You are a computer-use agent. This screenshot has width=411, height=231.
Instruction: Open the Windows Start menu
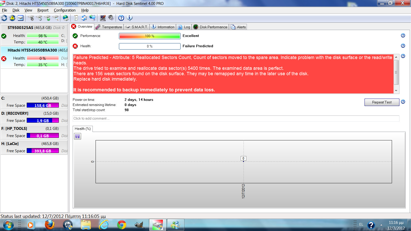(8, 225)
